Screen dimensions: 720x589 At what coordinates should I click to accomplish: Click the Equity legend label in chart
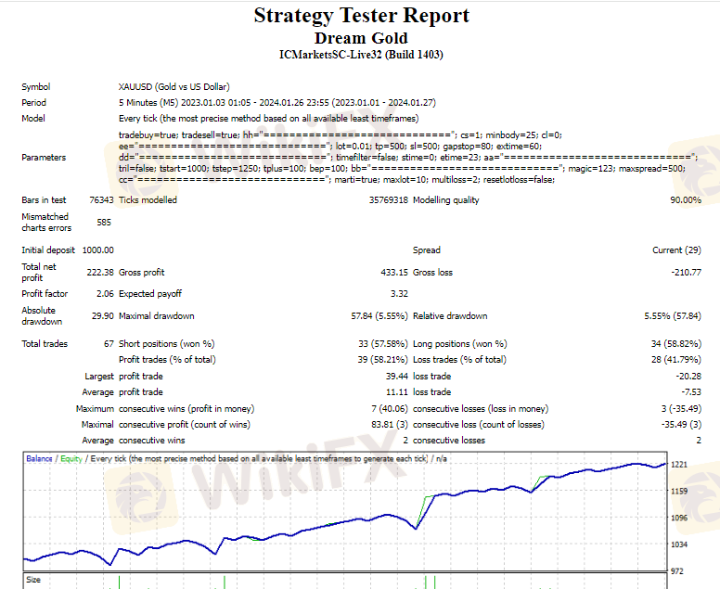coord(71,458)
